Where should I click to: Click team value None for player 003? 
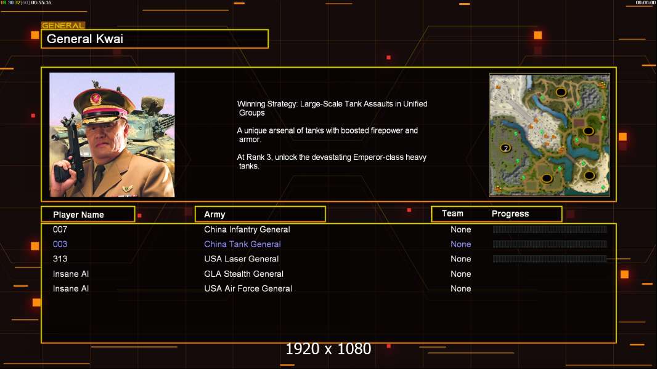pyautogui.click(x=460, y=244)
